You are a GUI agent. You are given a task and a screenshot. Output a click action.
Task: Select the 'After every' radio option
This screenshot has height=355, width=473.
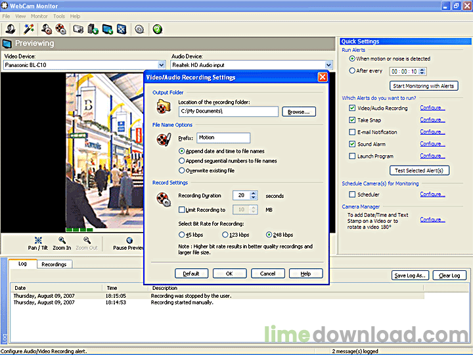pyautogui.click(x=351, y=70)
